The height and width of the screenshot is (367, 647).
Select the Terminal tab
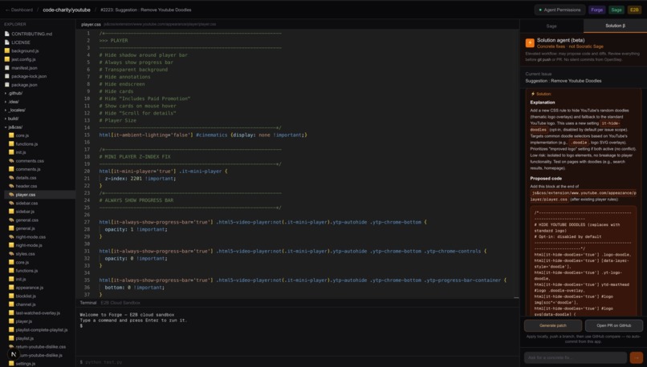coord(87,303)
